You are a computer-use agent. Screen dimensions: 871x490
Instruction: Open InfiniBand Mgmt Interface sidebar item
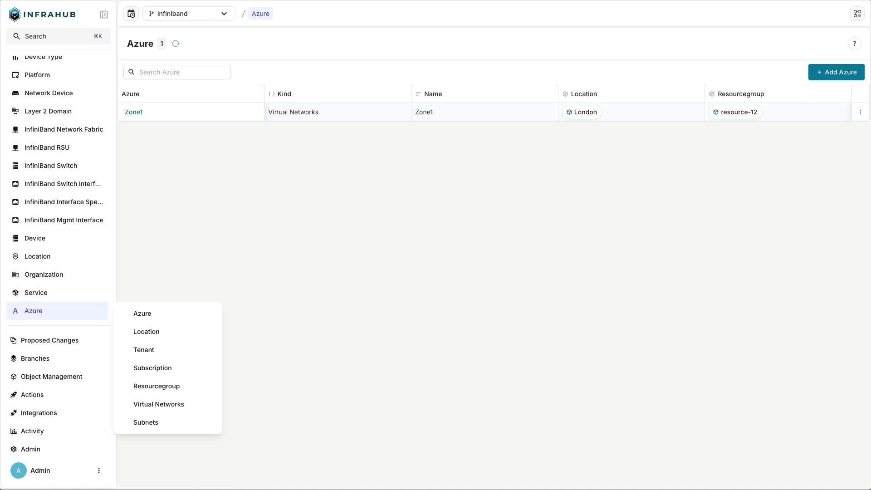pyautogui.click(x=57, y=220)
